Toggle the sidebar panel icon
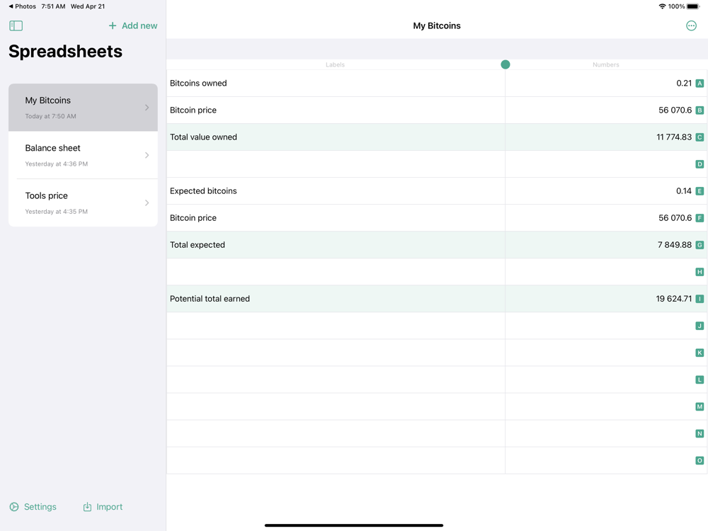Viewport: 708px width, 531px height. 16,25
